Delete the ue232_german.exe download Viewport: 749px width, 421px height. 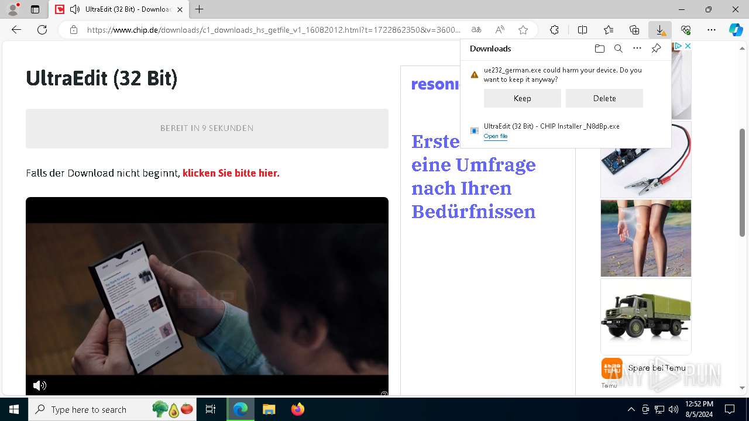pyautogui.click(x=604, y=98)
